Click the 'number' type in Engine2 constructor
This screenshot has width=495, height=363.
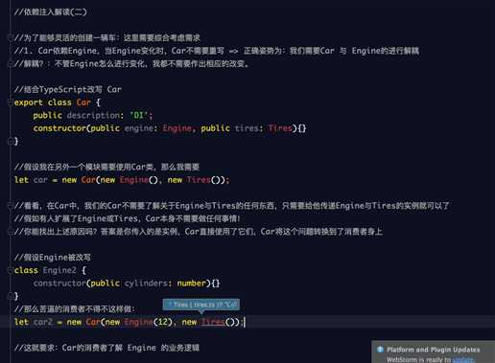click(192, 284)
